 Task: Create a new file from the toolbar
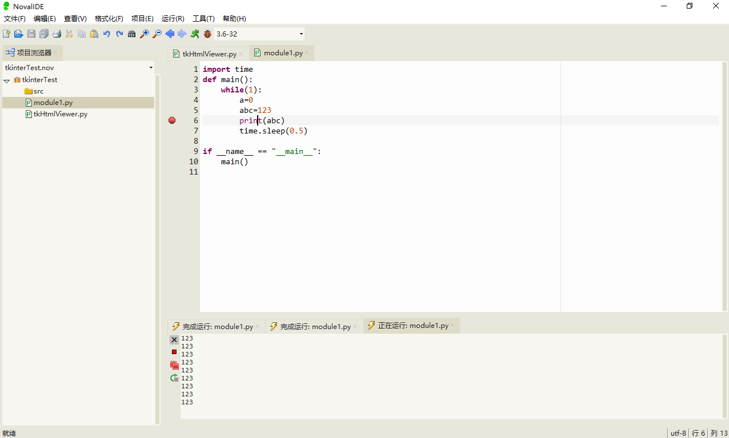[6, 34]
